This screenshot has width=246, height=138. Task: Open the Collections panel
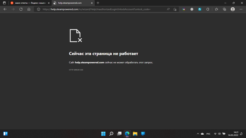[224, 9]
